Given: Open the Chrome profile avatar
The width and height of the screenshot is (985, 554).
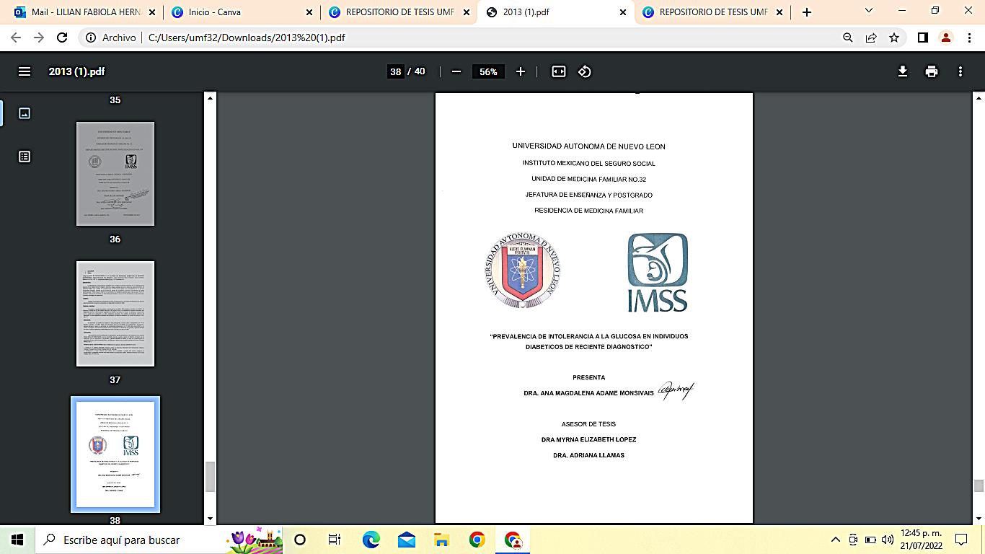Looking at the screenshot, I should [946, 38].
